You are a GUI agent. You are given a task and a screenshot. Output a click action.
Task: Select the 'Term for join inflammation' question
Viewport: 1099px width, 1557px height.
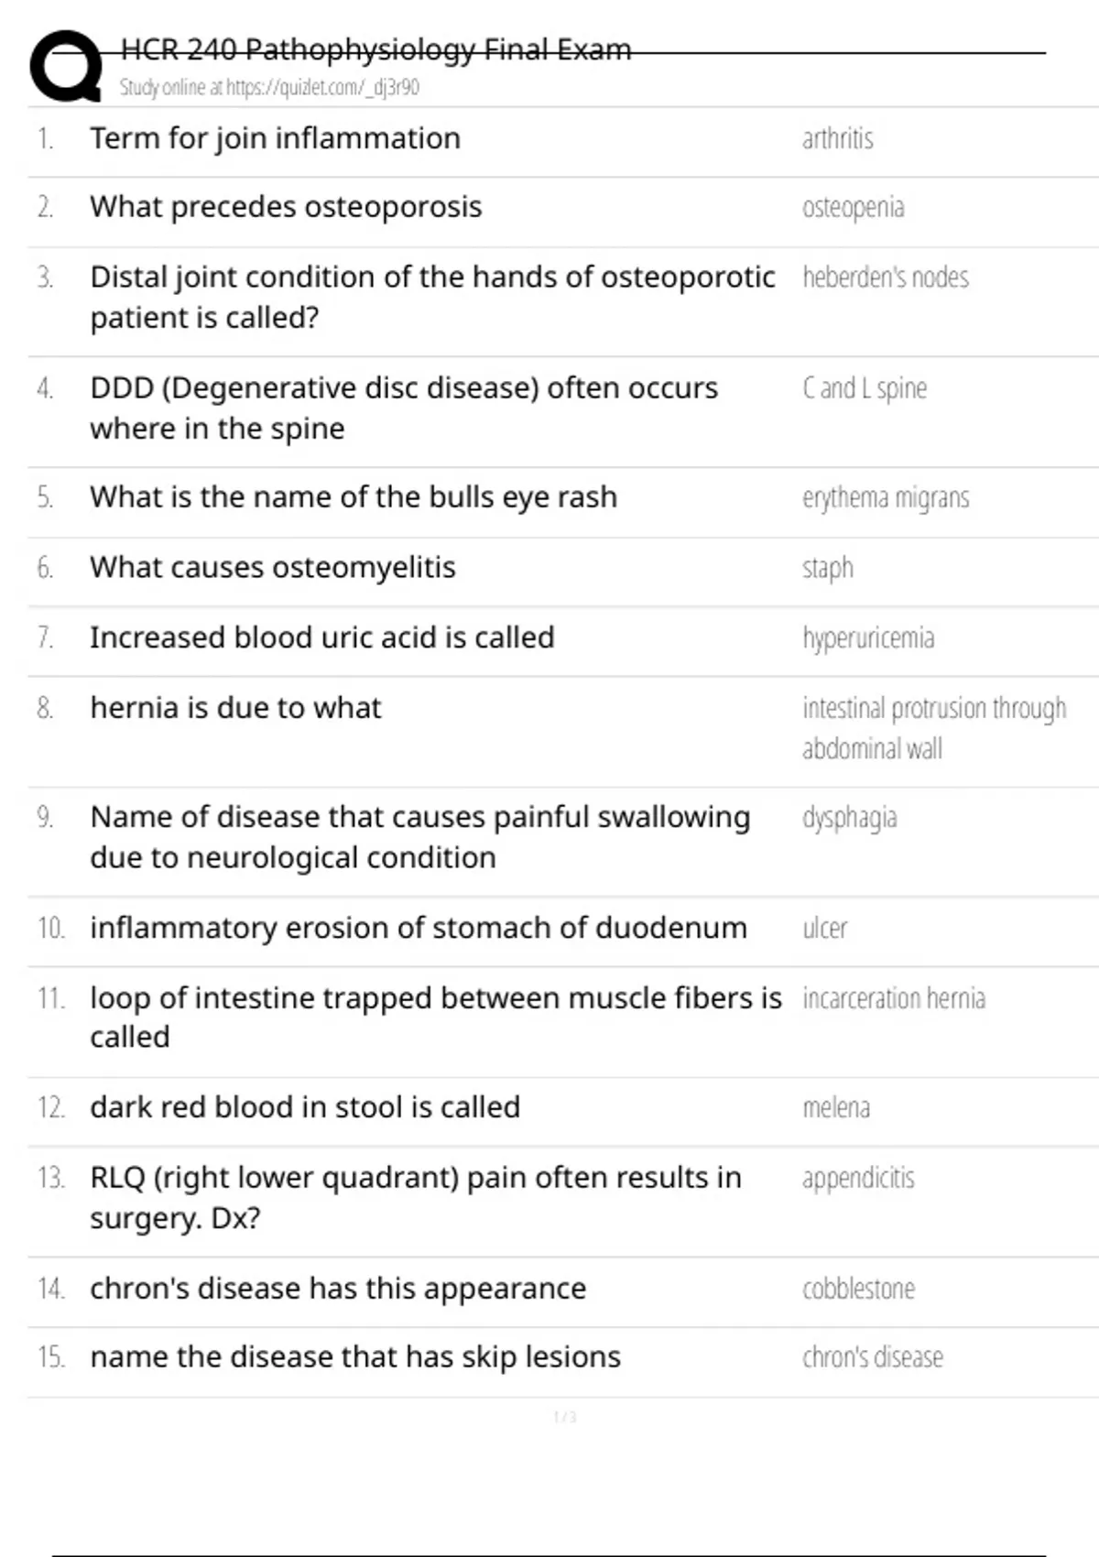[275, 138]
